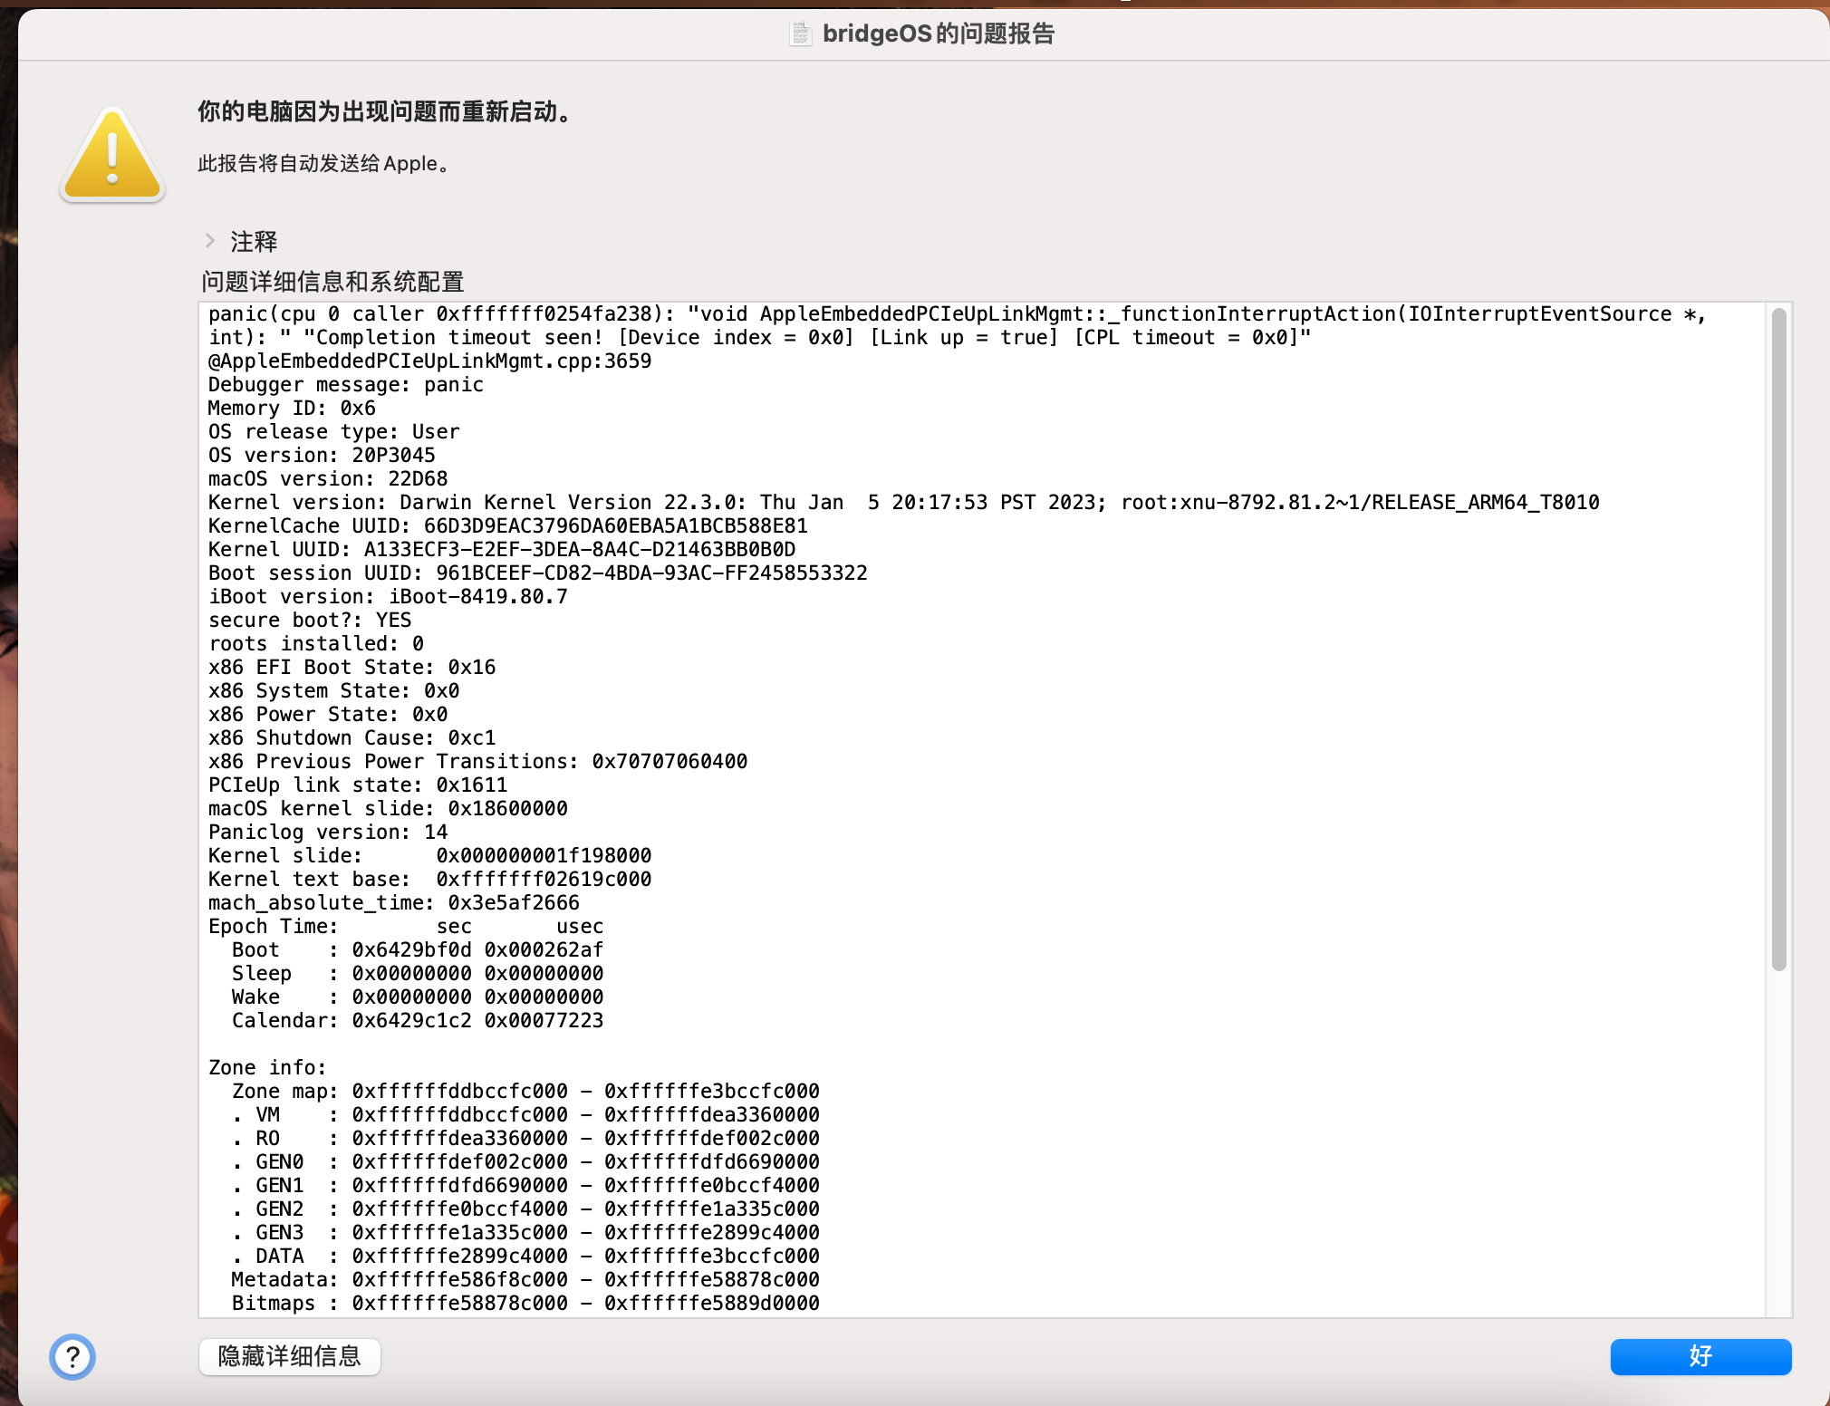Click the document icon in title bar
The height and width of the screenshot is (1406, 1830).
click(x=800, y=34)
